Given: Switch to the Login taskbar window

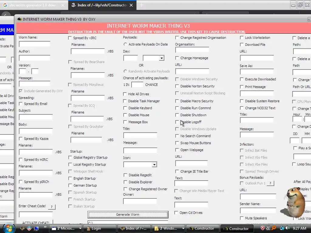Looking at the screenshot, I should point(100,228).
